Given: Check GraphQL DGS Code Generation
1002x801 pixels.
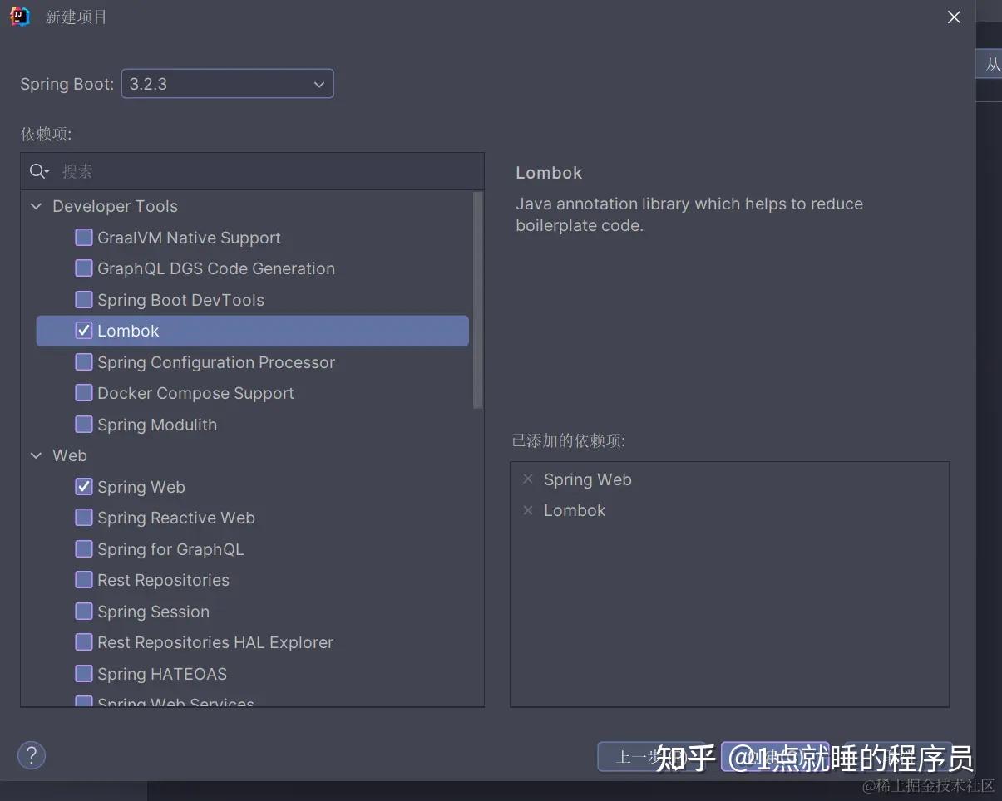Looking at the screenshot, I should tap(84, 268).
